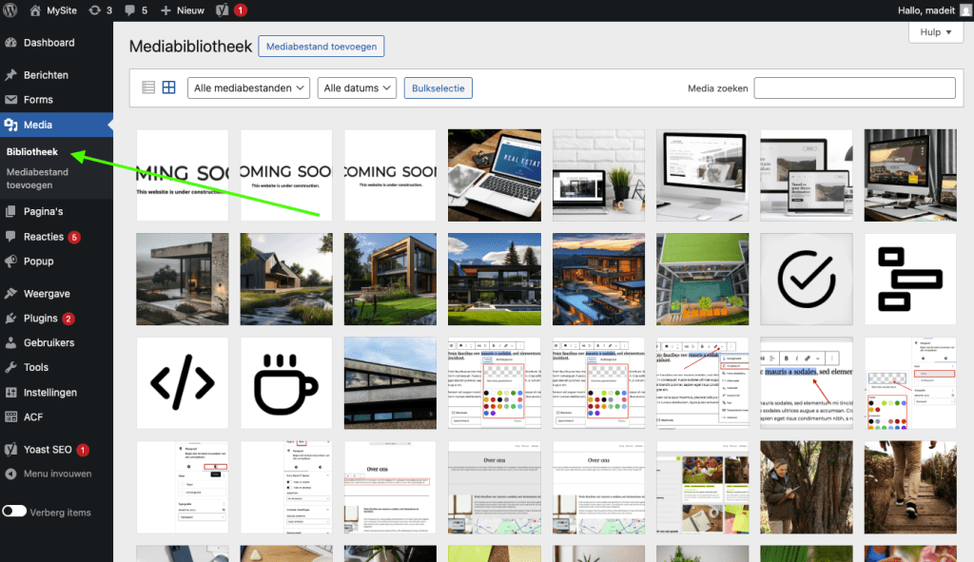Select the night-lit villa with pool thumbnail
974x562 pixels.
[x=598, y=279]
